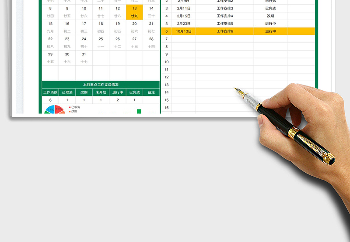Select calendar day 31
This screenshot has height=242, width=350.
pos(84,55)
